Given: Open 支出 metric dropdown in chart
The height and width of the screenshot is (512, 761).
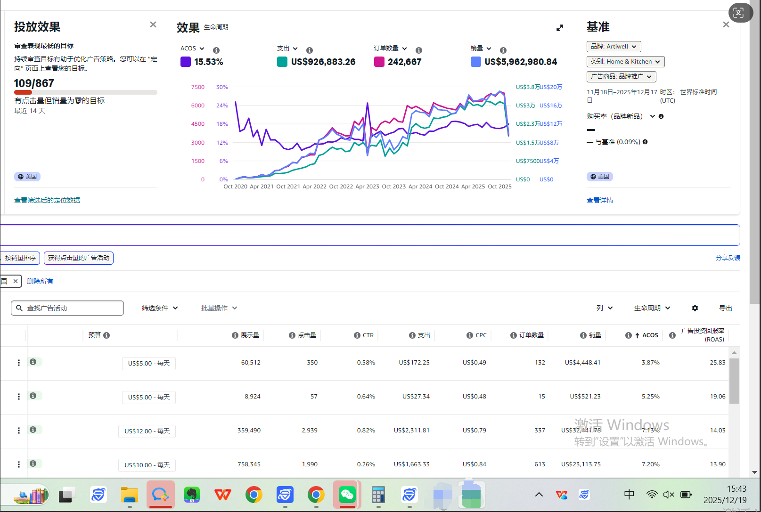Looking at the screenshot, I should [x=287, y=49].
